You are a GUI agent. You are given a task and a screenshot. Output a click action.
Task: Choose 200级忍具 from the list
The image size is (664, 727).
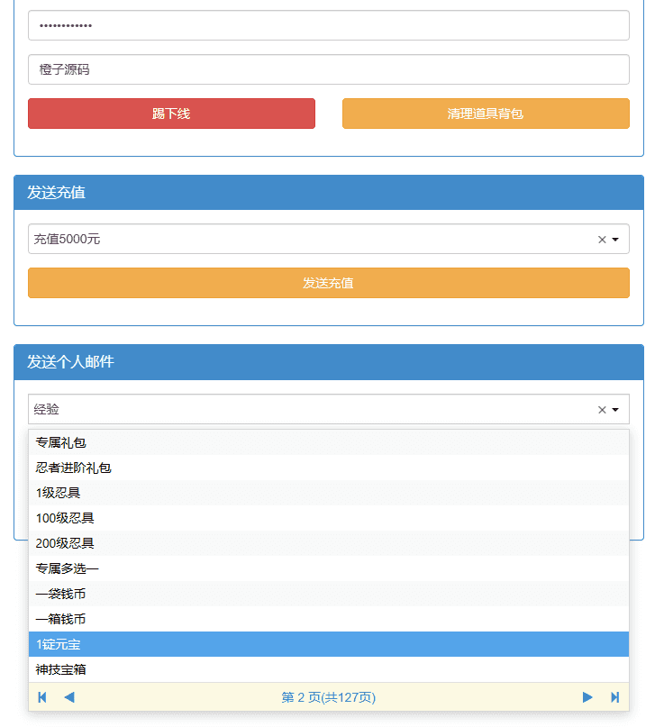[65, 543]
